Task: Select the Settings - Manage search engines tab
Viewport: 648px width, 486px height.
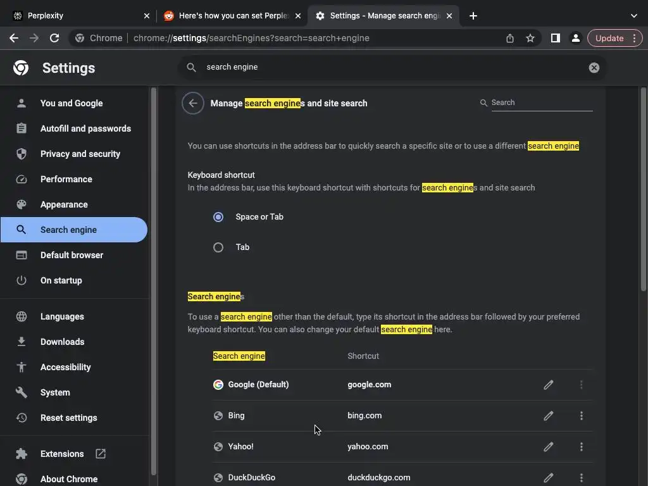Action: click(x=383, y=16)
